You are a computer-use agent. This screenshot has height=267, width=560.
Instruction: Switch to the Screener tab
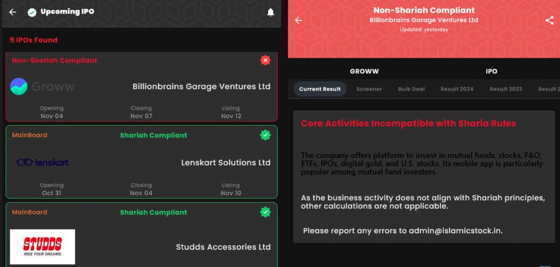369,89
